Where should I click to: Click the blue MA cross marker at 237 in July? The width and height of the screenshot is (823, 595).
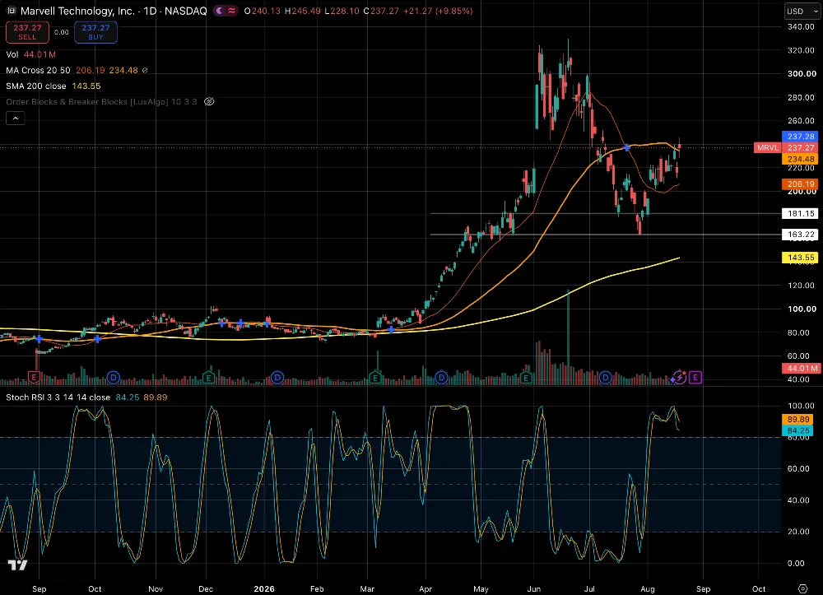point(626,148)
